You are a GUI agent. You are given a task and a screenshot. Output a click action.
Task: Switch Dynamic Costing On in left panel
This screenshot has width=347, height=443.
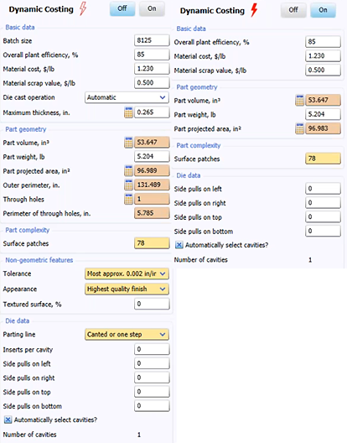pyautogui.click(x=152, y=8)
